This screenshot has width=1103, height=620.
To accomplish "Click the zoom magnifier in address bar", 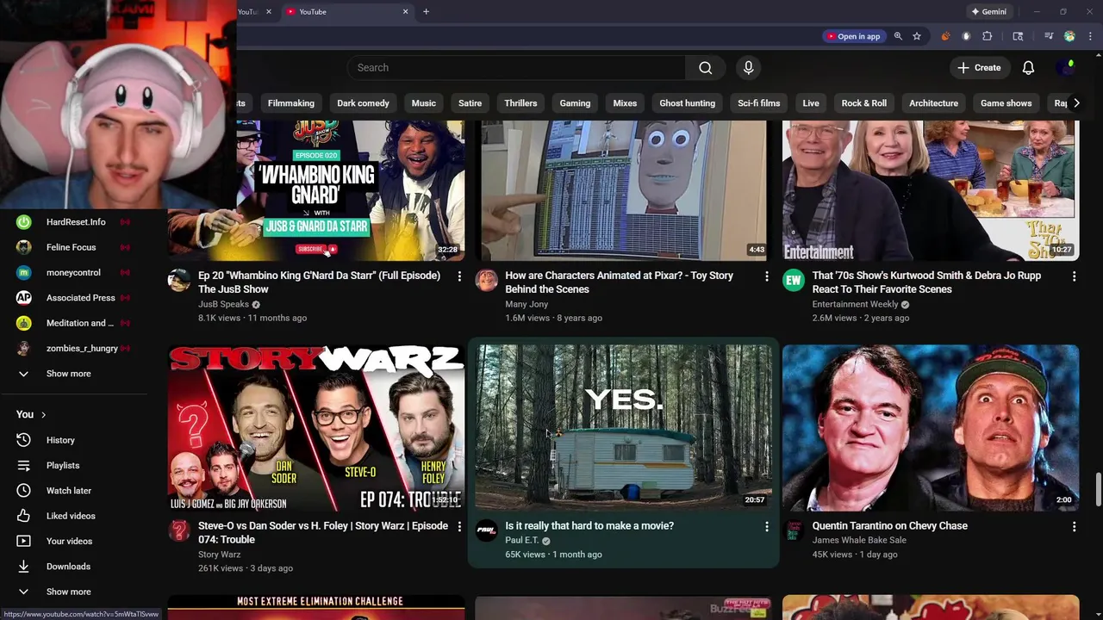I will pyautogui.click(x=898, y=36).
